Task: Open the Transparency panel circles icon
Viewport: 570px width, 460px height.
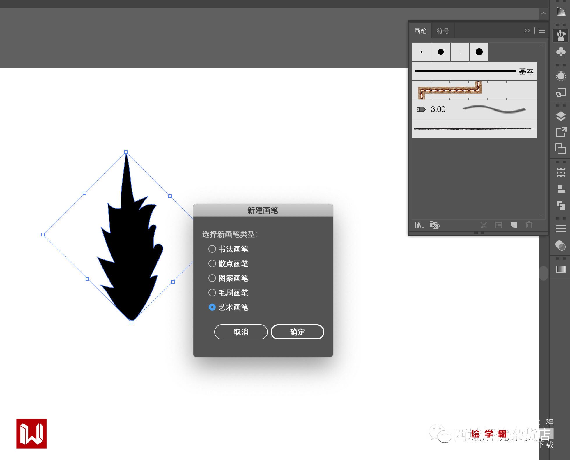Action: (560, 245)
